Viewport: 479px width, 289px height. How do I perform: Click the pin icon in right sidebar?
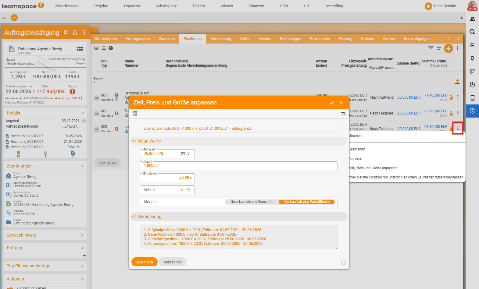click(x=473, y=58)
